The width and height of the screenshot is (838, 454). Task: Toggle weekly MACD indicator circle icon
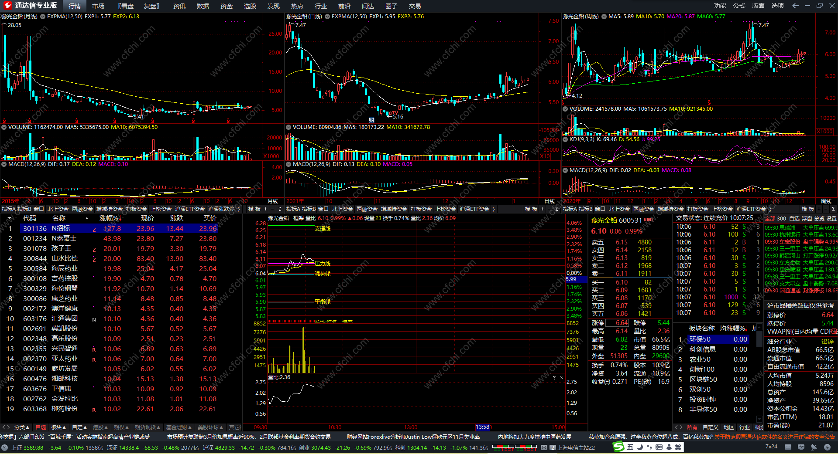[565, 170]
